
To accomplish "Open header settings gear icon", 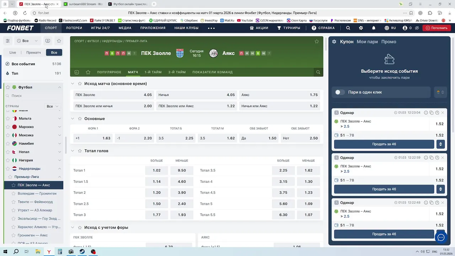I will [x=361, y=28].
